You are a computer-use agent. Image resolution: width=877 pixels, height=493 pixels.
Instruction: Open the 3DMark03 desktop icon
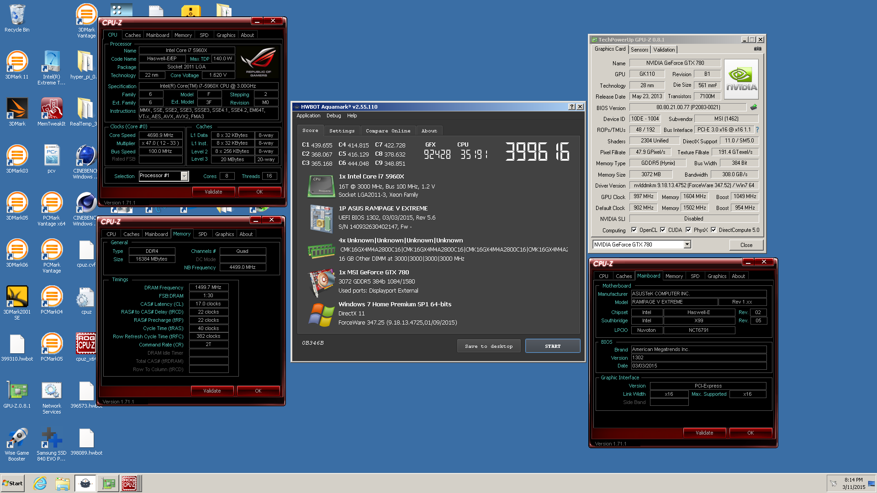[17, 159]
